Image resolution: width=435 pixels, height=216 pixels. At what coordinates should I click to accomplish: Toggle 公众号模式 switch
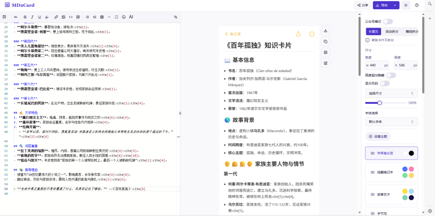[x=388, y=22]
